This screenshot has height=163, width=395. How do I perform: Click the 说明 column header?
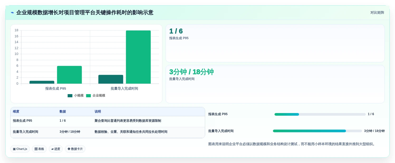[98, 112]
